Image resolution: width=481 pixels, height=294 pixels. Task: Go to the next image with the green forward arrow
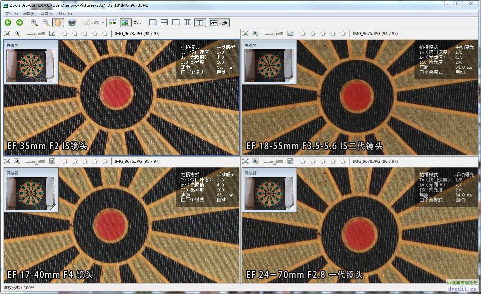[20, 22]
